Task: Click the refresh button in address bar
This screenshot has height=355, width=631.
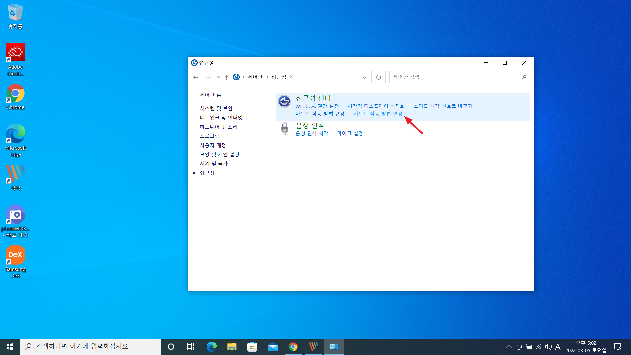Action: click(378, 77)
